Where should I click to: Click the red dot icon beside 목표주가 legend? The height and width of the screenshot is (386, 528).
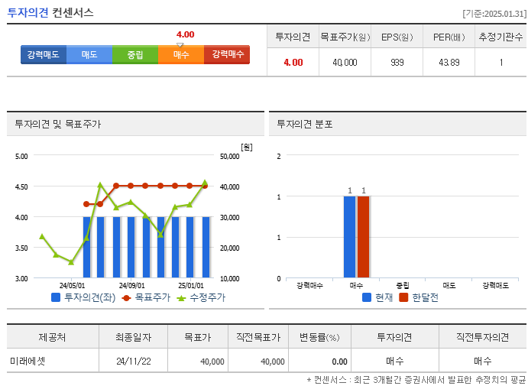(x=126, y=298)
